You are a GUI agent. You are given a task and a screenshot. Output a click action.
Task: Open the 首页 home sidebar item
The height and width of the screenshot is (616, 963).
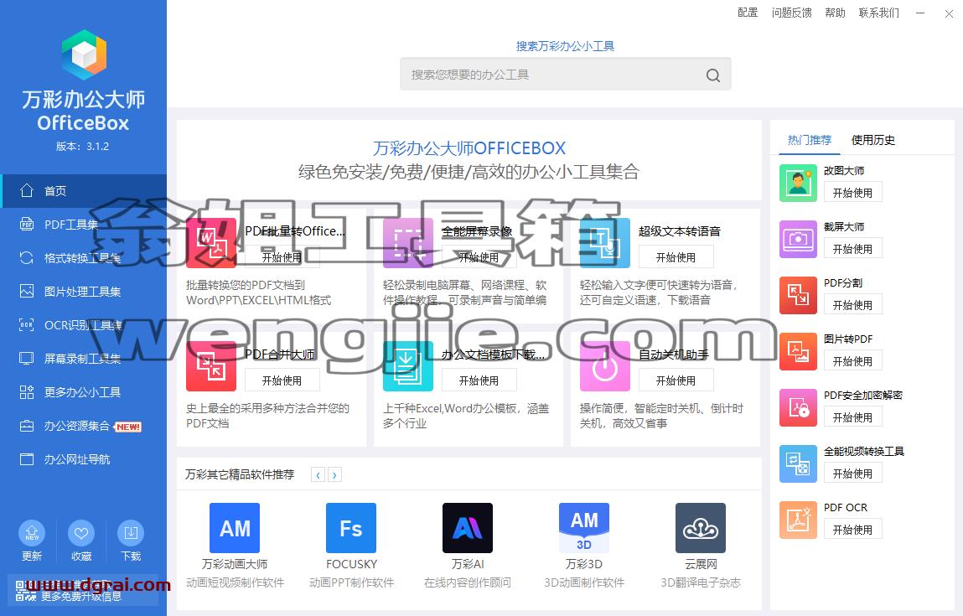(x=84, y=191)
